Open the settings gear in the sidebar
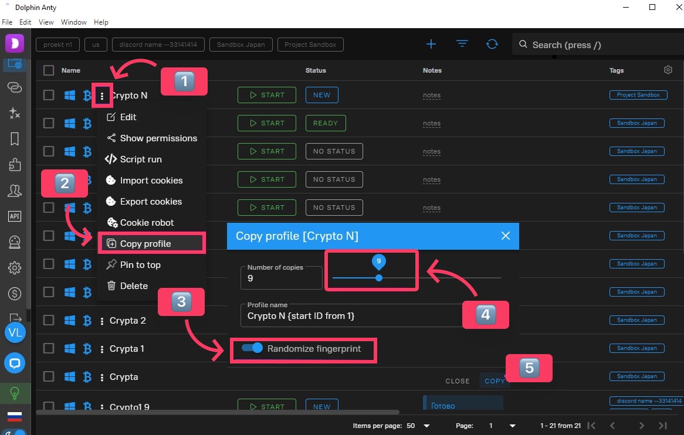Image resolution: width=684 pixels, height=435 pixels. [15, 268]
